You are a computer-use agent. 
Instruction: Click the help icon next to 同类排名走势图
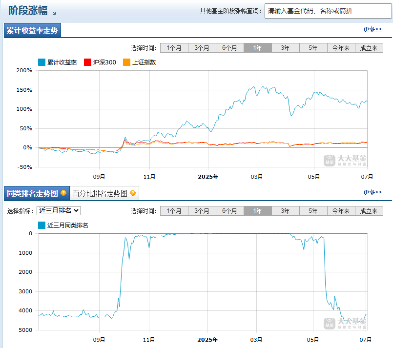coord(63,193)
